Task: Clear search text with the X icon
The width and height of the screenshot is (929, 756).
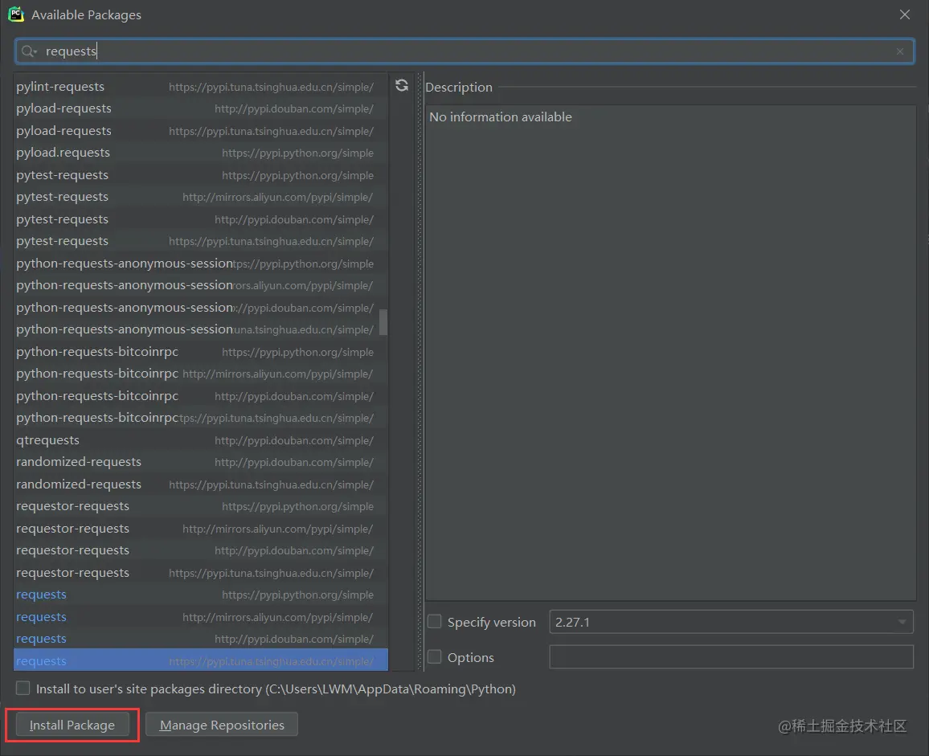Action: pyautogui.click(x=900, y=51)
